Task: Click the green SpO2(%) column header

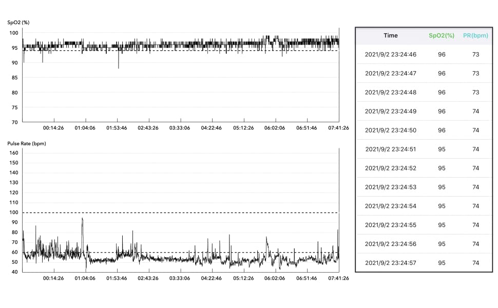Action: tap(442, 35)
